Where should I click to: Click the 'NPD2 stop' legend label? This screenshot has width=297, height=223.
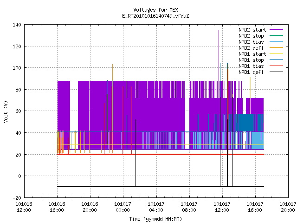tap(251, 36)
